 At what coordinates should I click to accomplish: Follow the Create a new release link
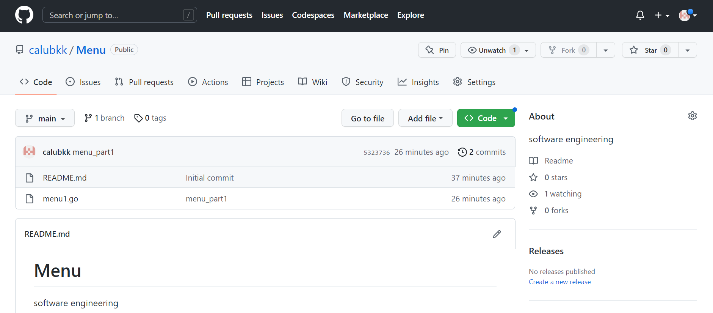pyautogui.click(x=559, y=282)
